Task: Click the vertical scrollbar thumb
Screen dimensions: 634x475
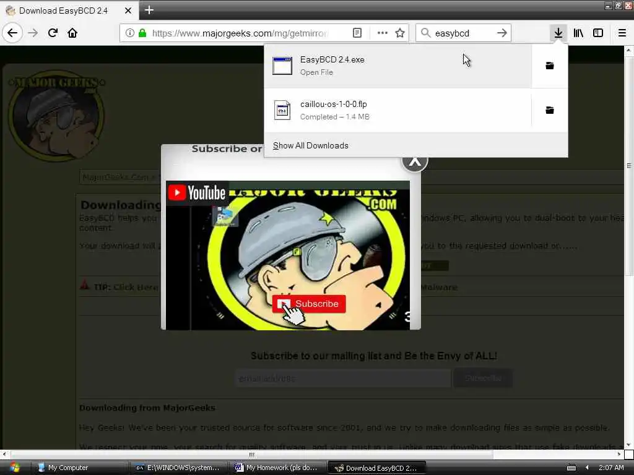Action: [x=628, y=166]
